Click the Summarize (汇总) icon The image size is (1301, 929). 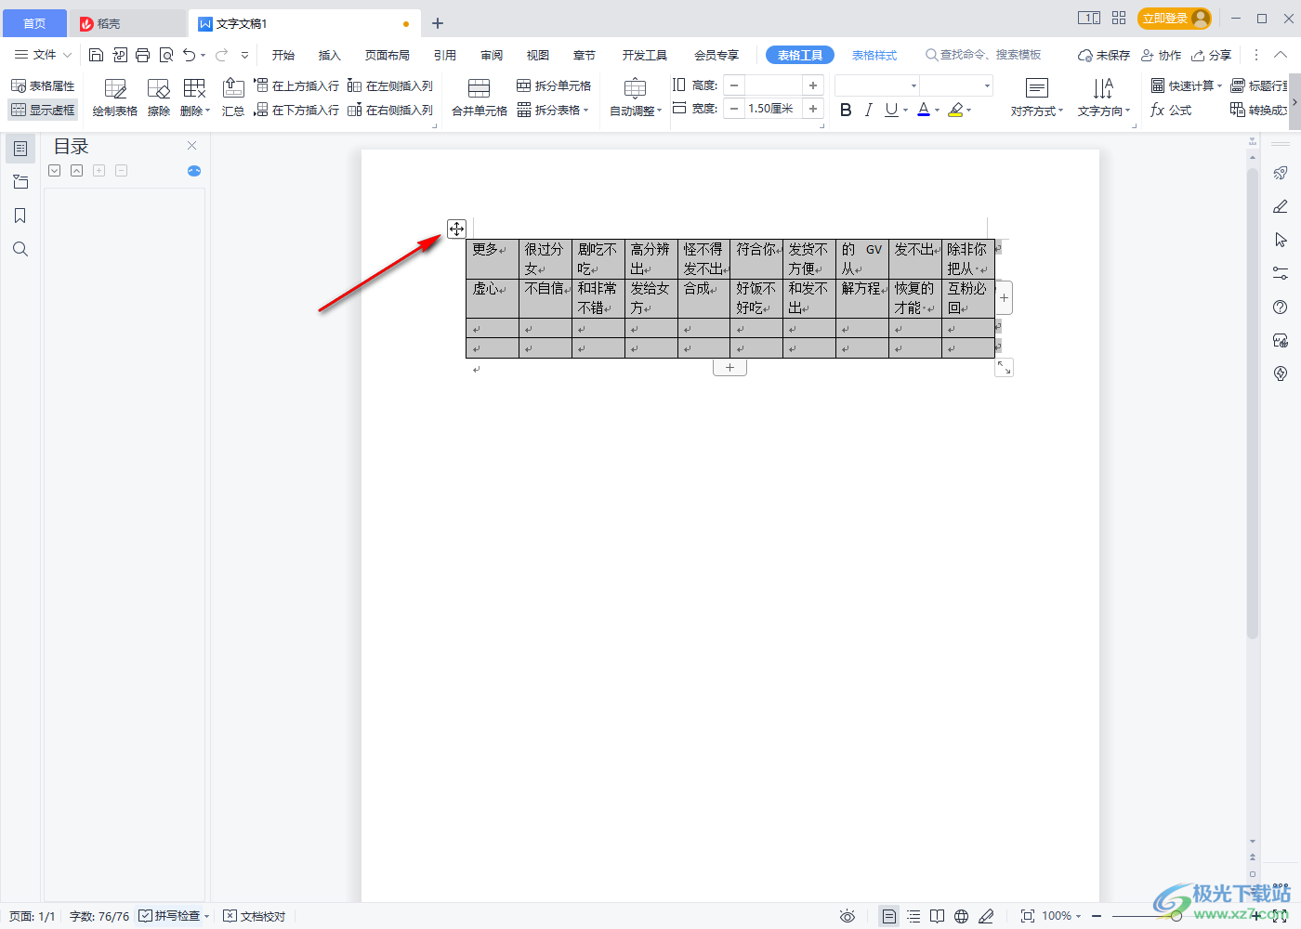pyautogui.click(x=233, y=98)
